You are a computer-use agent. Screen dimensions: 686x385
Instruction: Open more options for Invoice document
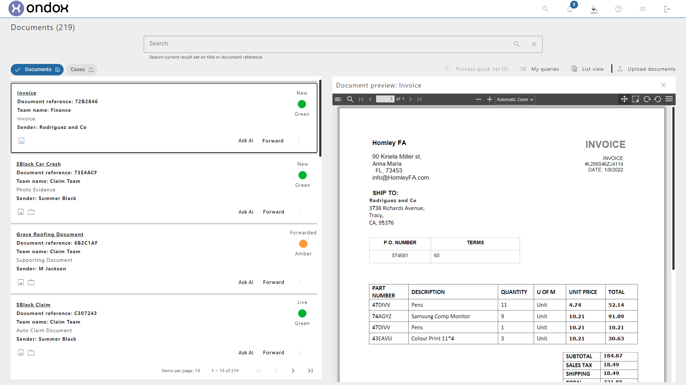(x=299, y=141)
